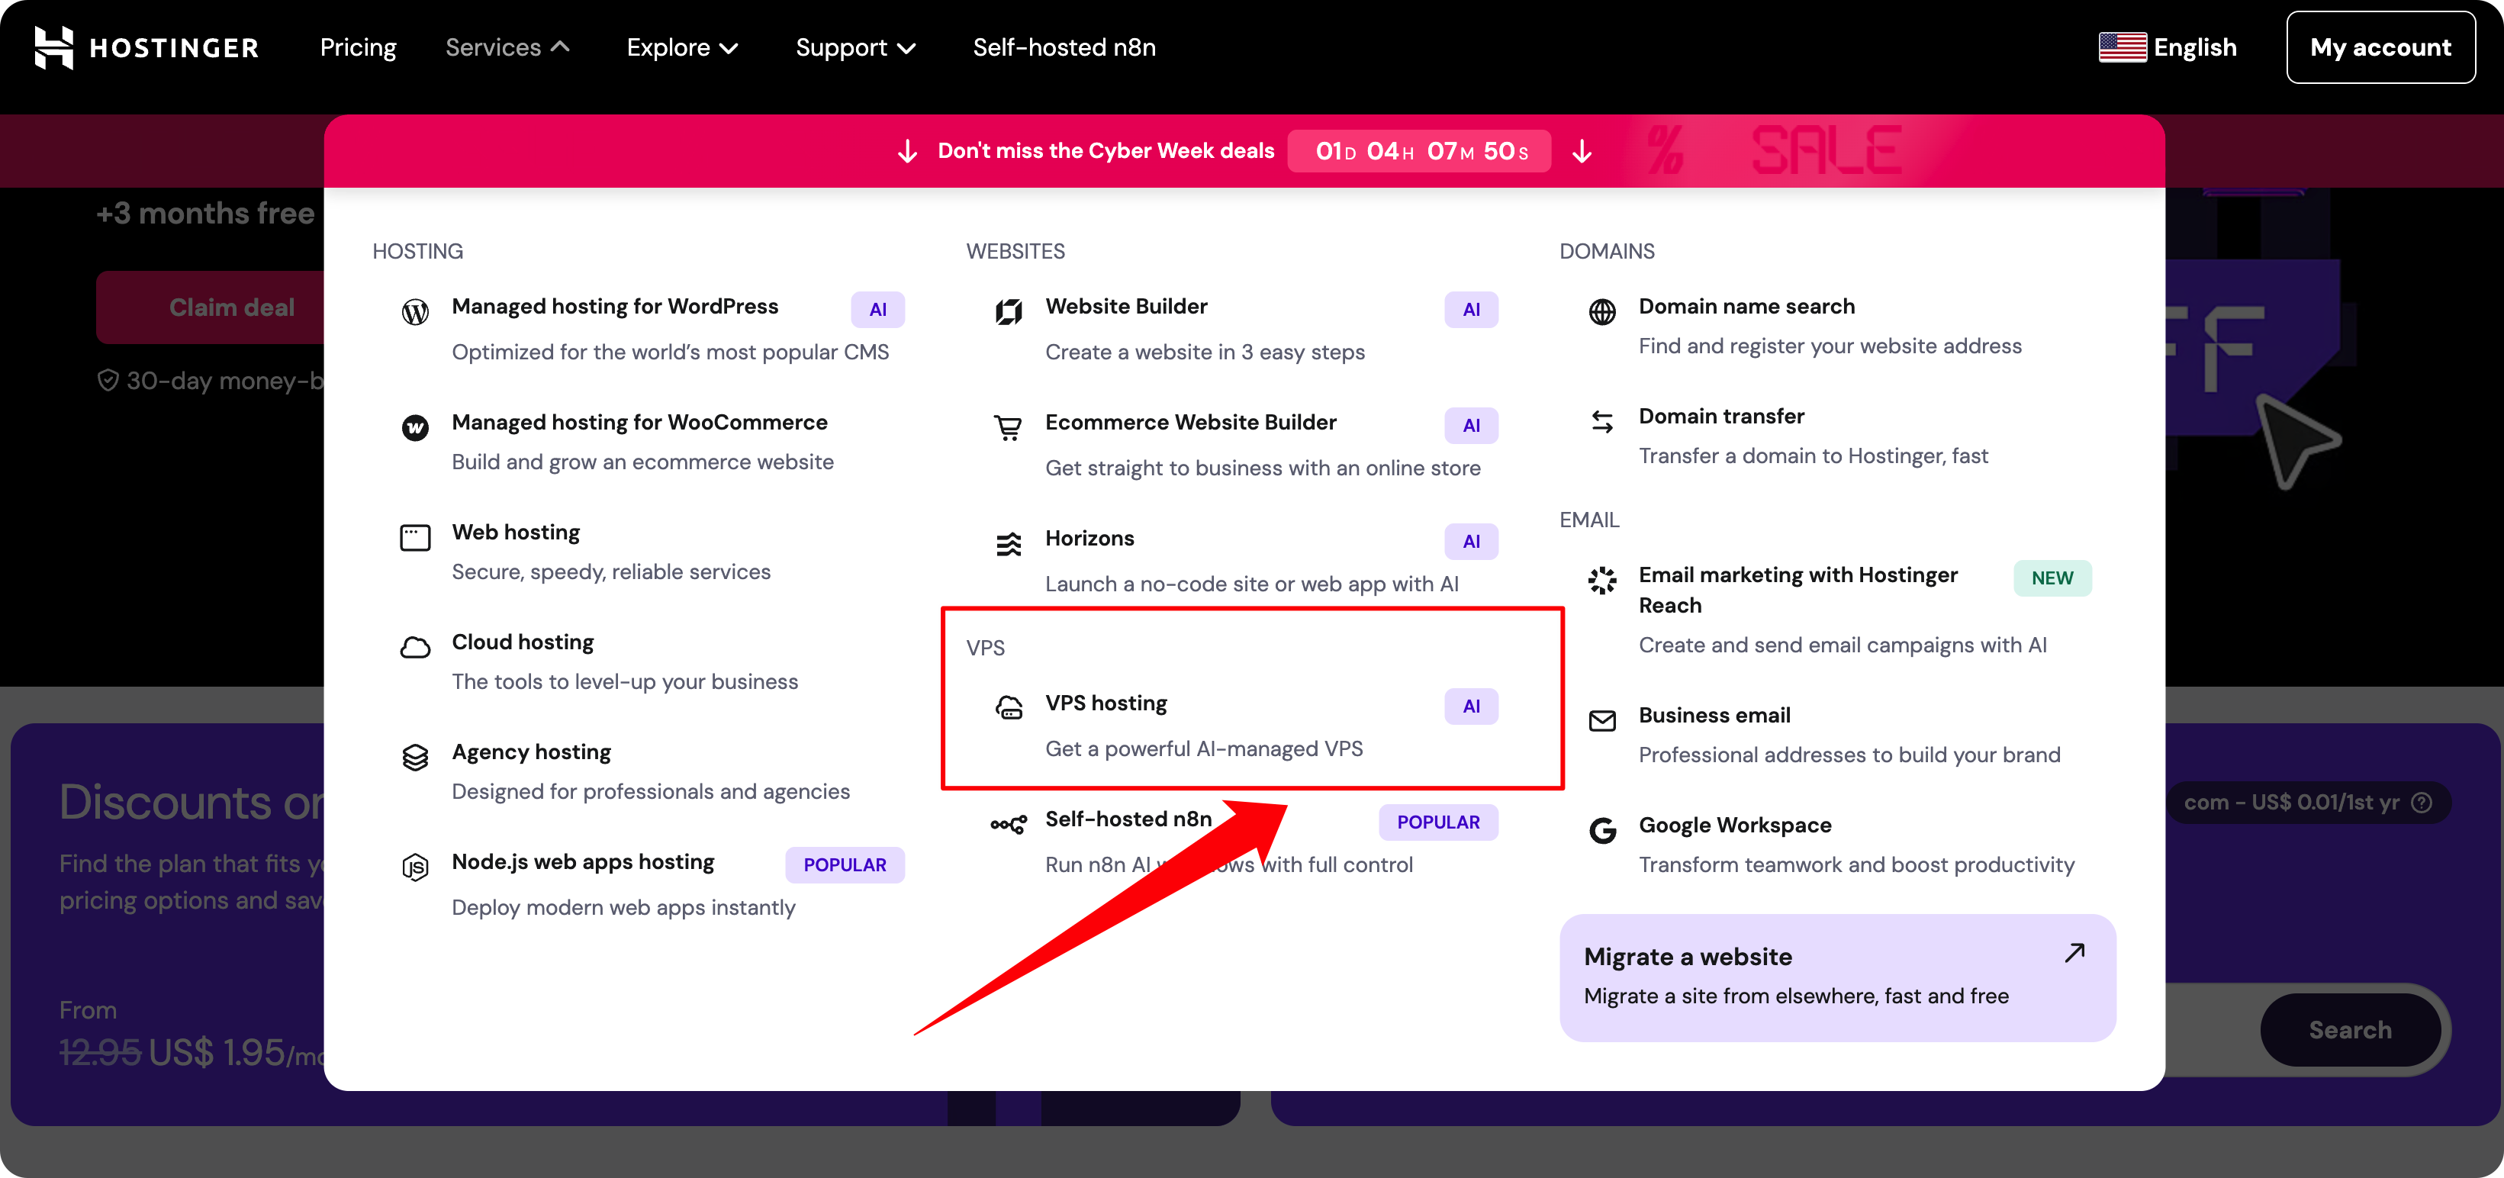Change the English language selector
Image resolution: width=2504 pixels, height=1178 pixels.
pos(2168,47)
